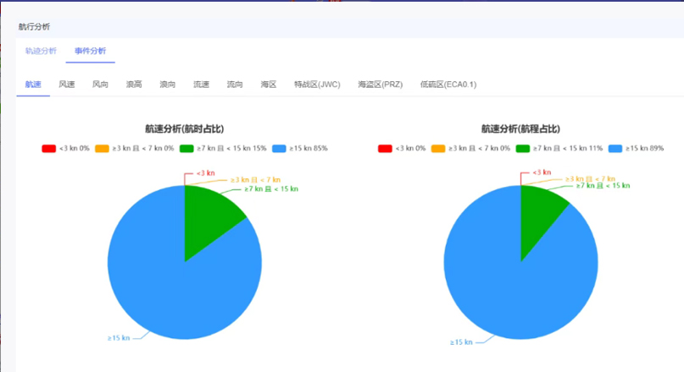The height and width of the screenshot is (372, 684).
Task: Open the 浪高 sub-tab
Action: 134,85
